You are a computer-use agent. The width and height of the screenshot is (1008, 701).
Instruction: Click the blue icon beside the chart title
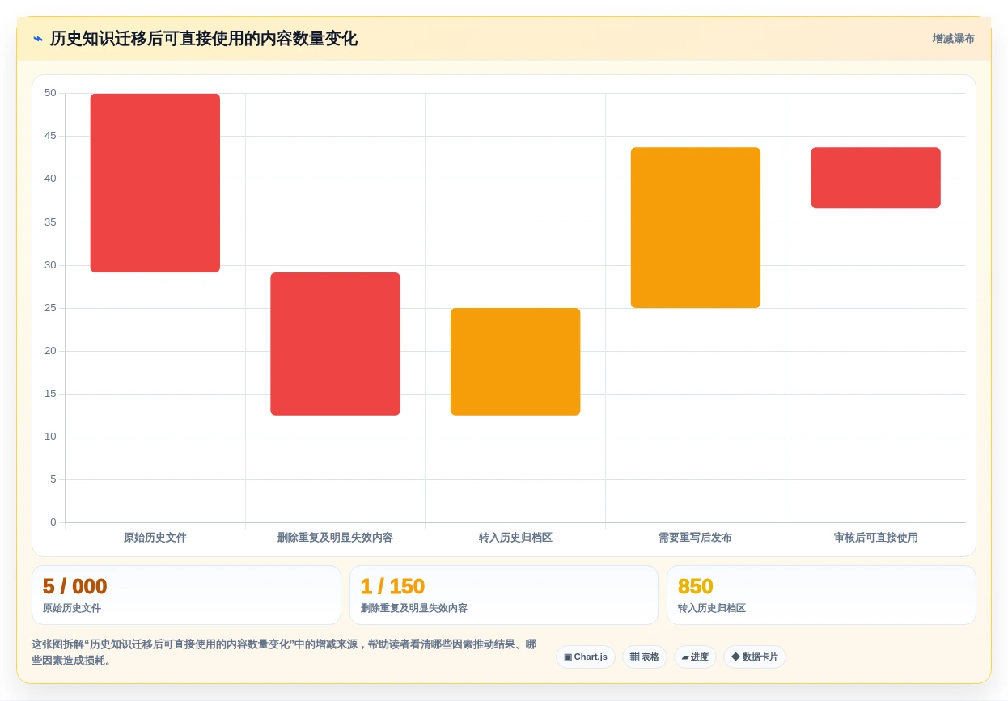tap(38, 39)
